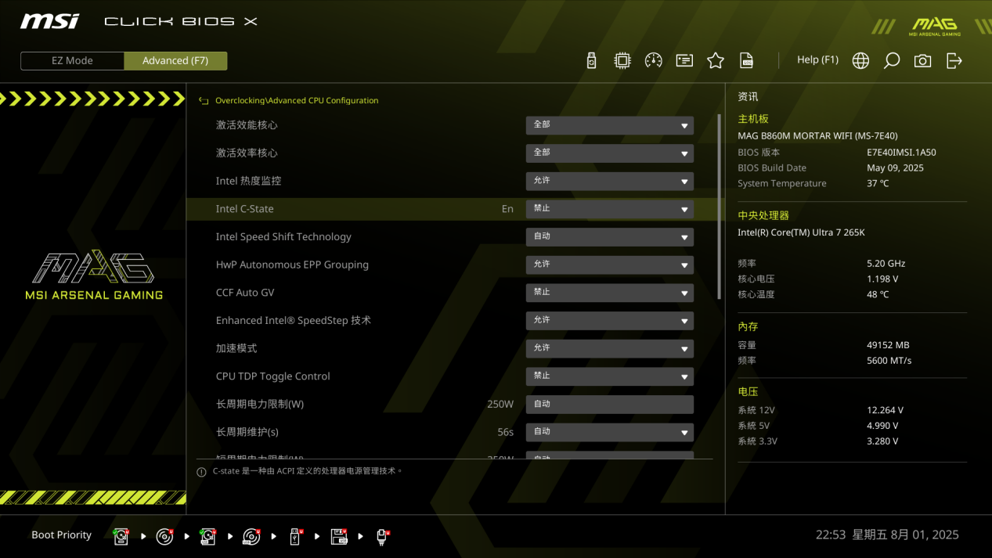Image resolution: width=992 pixels, height=558 pixels.
Task: Expand the CCF Auto GV dropdown
Action: point(609,293)
